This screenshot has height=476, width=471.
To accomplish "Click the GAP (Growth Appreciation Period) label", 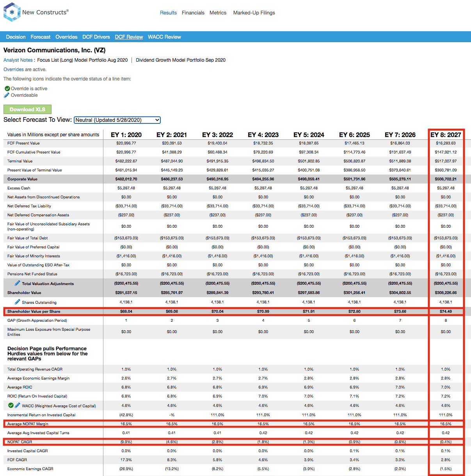I will [x=37, y=321].
